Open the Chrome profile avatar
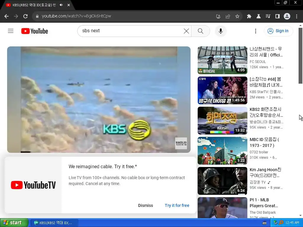The image size is (303, 227). tap(287, 17)
